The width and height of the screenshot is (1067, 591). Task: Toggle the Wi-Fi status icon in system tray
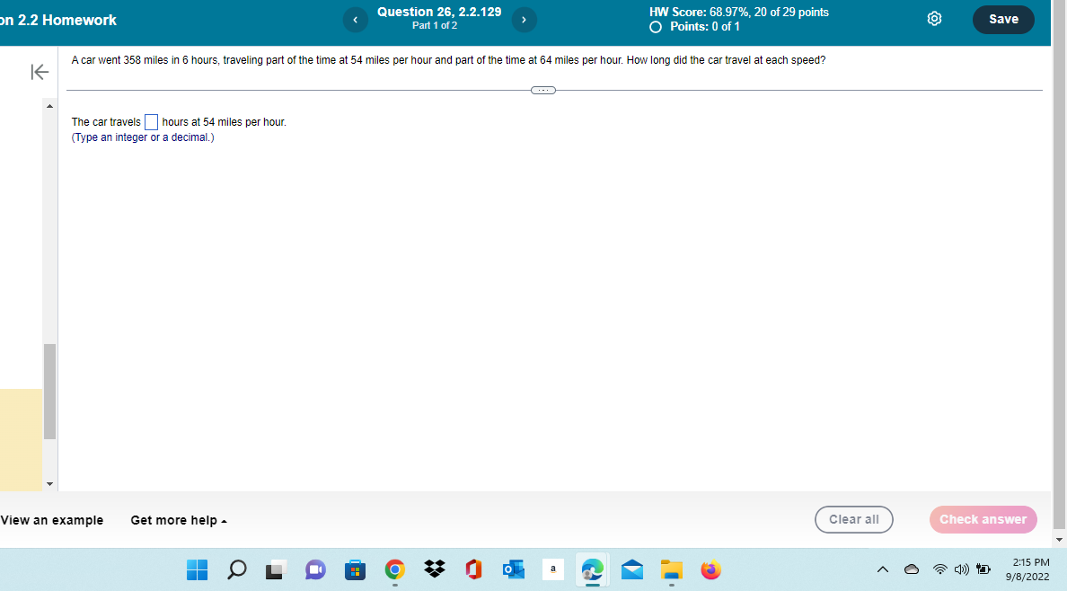coord(939,569)
